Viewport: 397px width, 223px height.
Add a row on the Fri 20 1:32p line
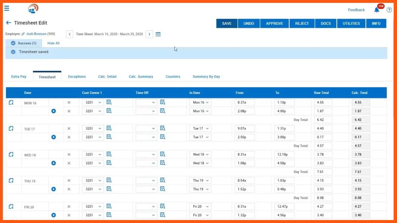pyautogui.click(x=54, y=215)
